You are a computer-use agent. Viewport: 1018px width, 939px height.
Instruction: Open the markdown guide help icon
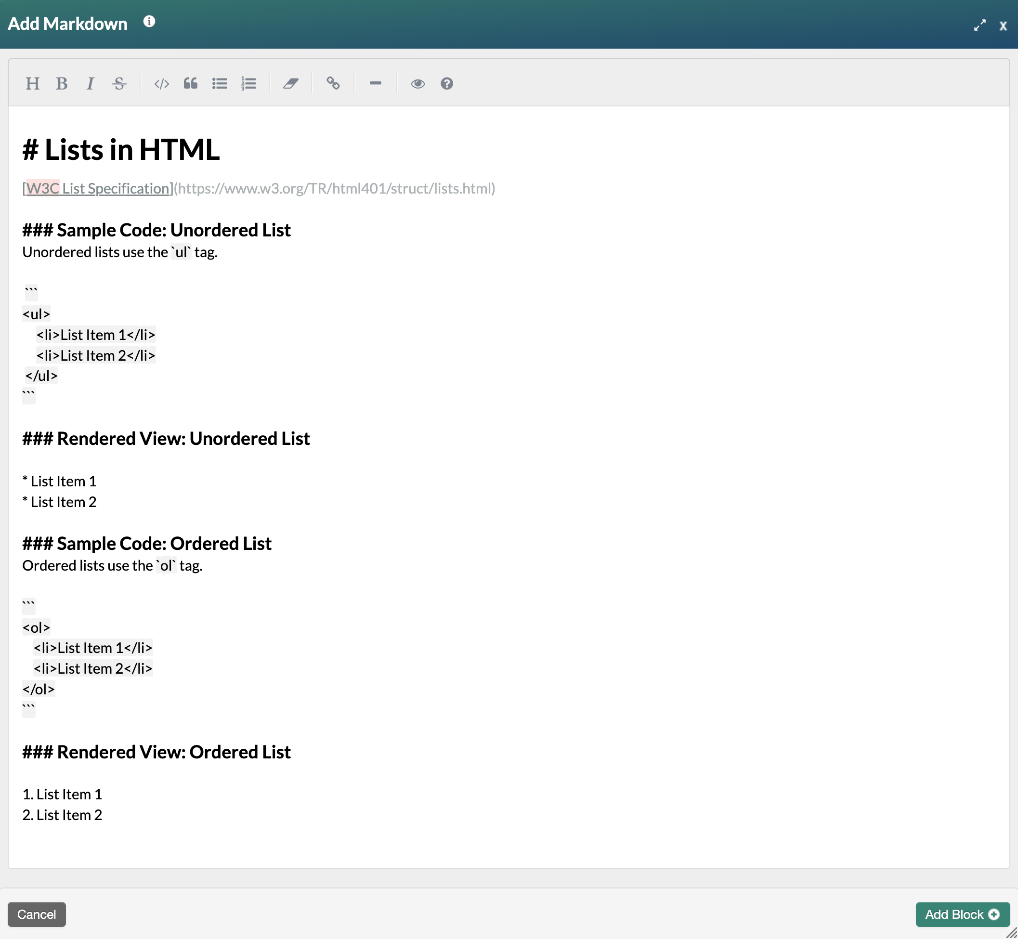447,83
